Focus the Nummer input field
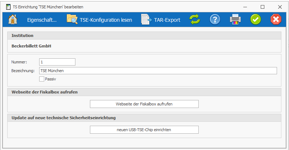Viewport: 289px width, 150px height. coord(57,62)
